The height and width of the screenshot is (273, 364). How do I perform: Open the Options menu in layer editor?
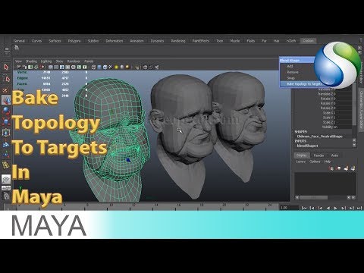pyautogui.click(x=315, y=162)
